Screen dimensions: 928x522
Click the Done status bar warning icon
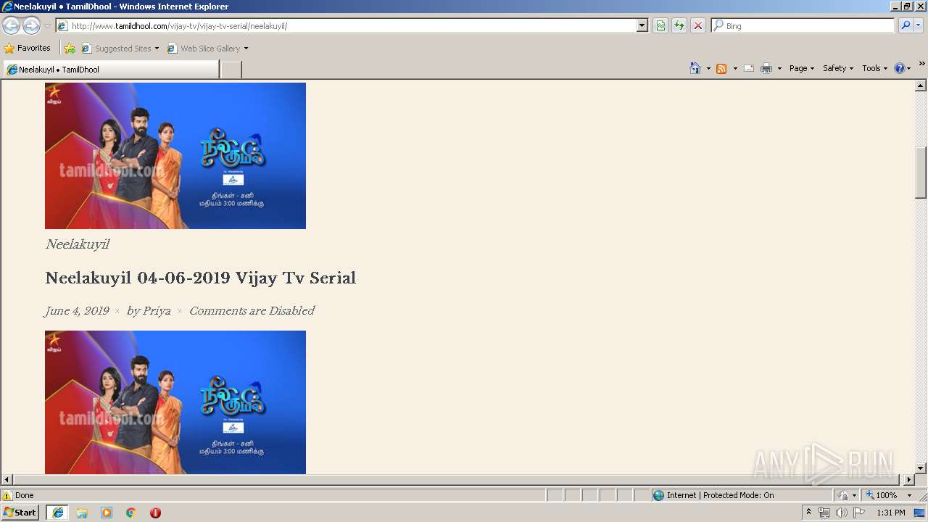[x=7, y=495]
